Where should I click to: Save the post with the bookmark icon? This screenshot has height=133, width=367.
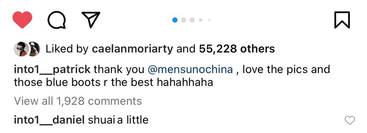(x=342, y=20)
